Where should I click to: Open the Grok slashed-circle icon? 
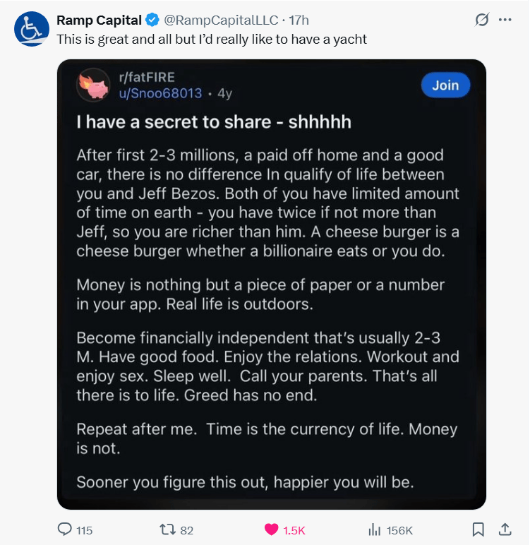(x=482, y=20)
